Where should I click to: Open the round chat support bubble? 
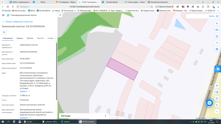[210, 103]
